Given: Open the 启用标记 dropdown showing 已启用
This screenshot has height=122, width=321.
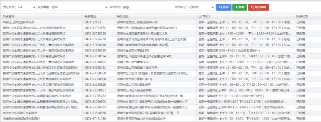Looking at the screenshot, I should (201, 7).
